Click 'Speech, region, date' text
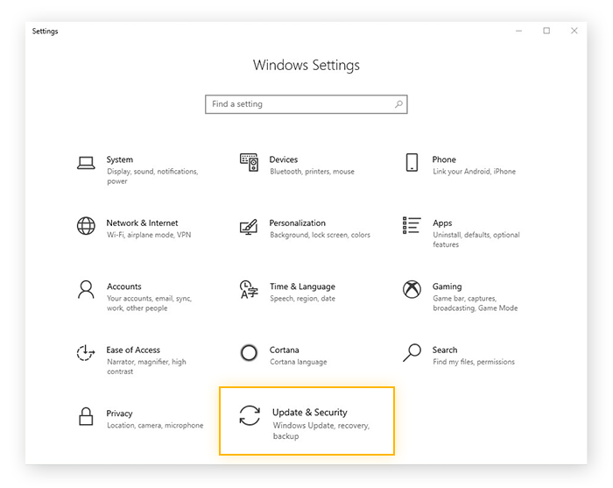Image resolution: width=613 pixels, height=488 pixels. tap(302, 299)
